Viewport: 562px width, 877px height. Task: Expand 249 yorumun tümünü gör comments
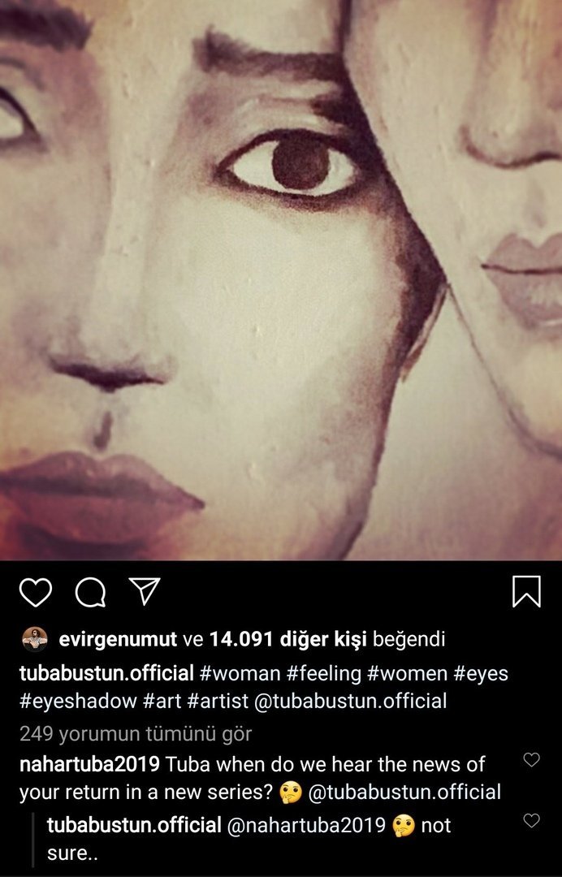[x=136, y=734]
